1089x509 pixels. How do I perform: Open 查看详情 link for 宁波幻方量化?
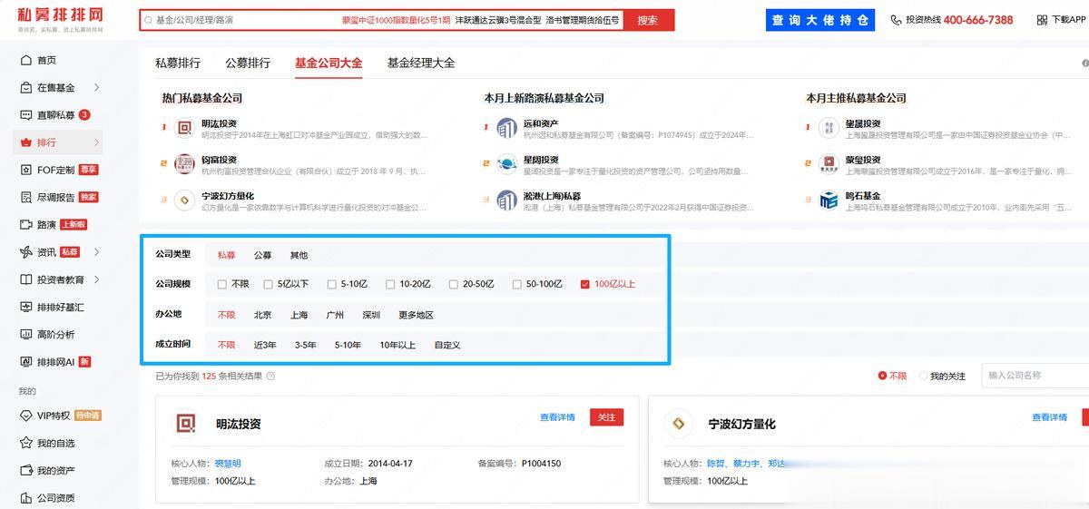click(1049, 417)
